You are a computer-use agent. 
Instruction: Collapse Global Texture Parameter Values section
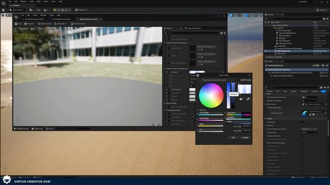click(x=165, y=43)
